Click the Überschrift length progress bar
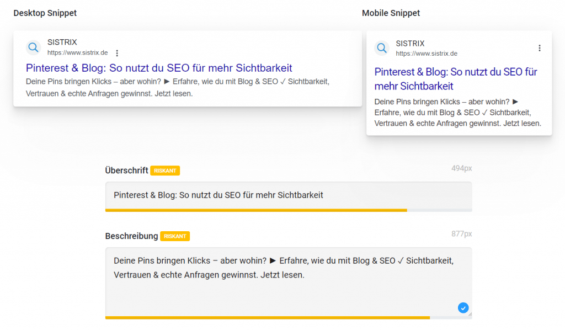 [288, 210]
